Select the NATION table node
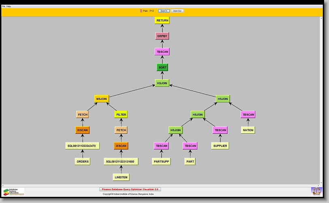 tap(248, 130)
